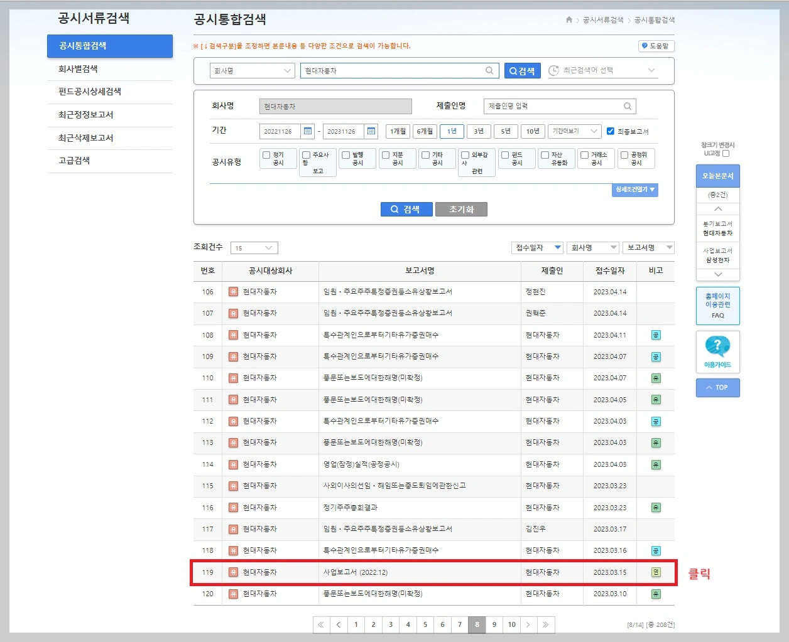Screen dimensions: 789x642
Task: Enable the 창크기 변경시 UI고정 checkbox
Action: (726, 153)
